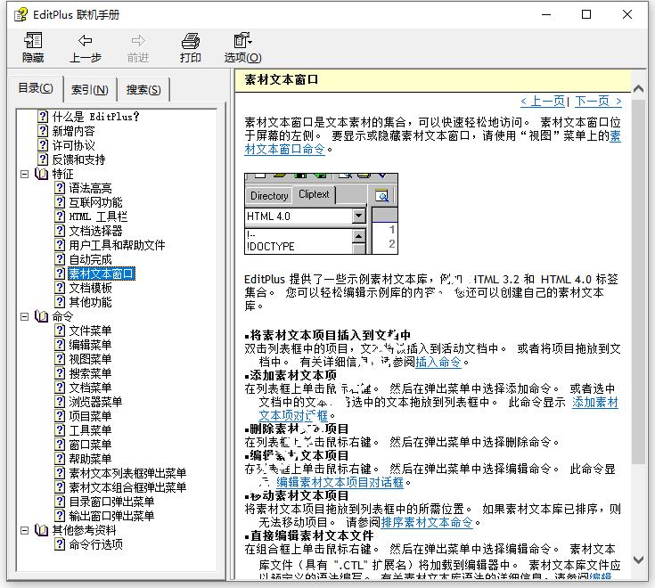
Task: Click the help page icon beside 语法高亮
Action: pyautogui.click(x=60, y=188)
